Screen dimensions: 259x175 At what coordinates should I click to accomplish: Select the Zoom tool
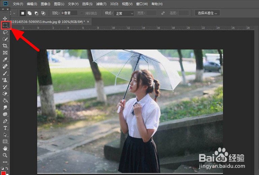5,155
